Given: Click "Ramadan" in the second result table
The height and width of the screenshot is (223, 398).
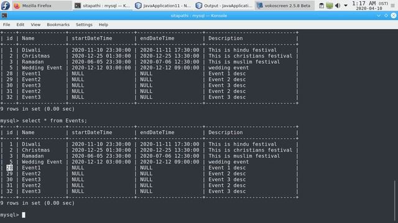Looking at the screenshot, I should point(33,156).
